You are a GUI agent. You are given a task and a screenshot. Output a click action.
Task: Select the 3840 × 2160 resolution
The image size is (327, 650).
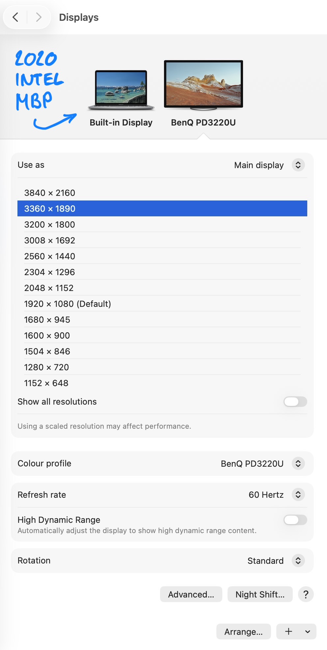[x=50, y=193]
